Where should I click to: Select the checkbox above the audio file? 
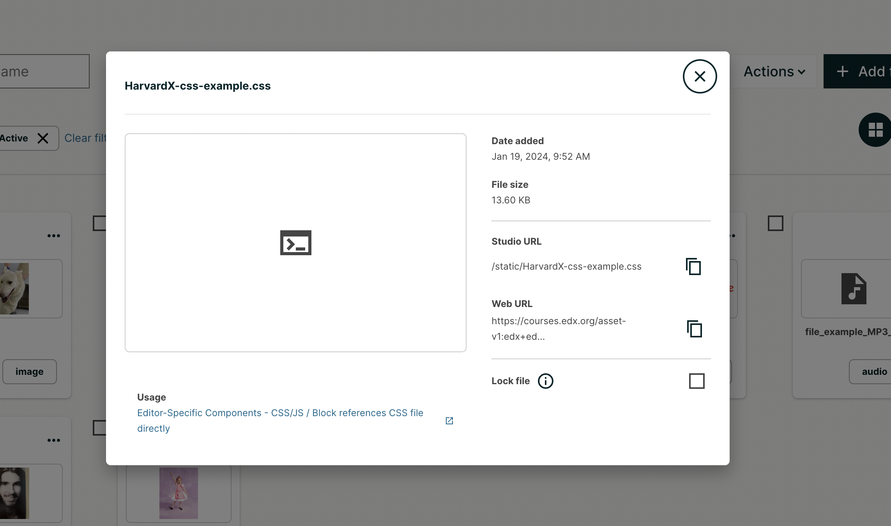click(775, 223)
